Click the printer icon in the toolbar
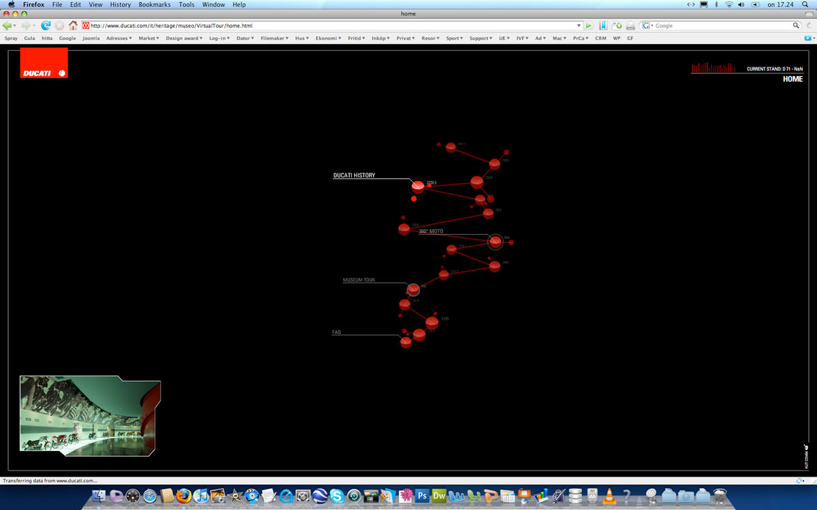This screenshot has height=510, width=817. pyautogui.click(x=630, y=26)
